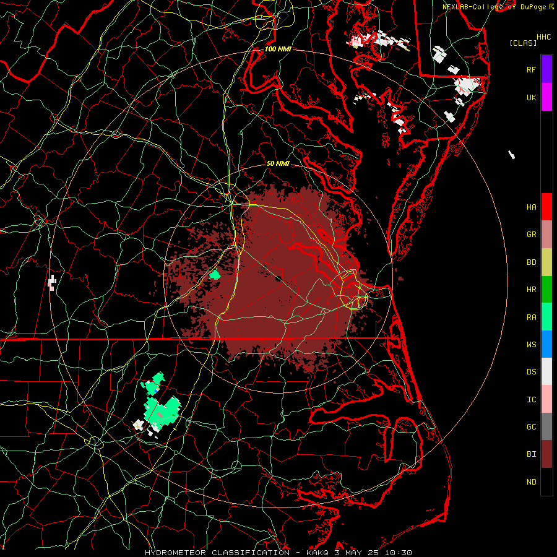Click the HHC product label
Viewport: 557px width, 557px height.
click(544, 37)
